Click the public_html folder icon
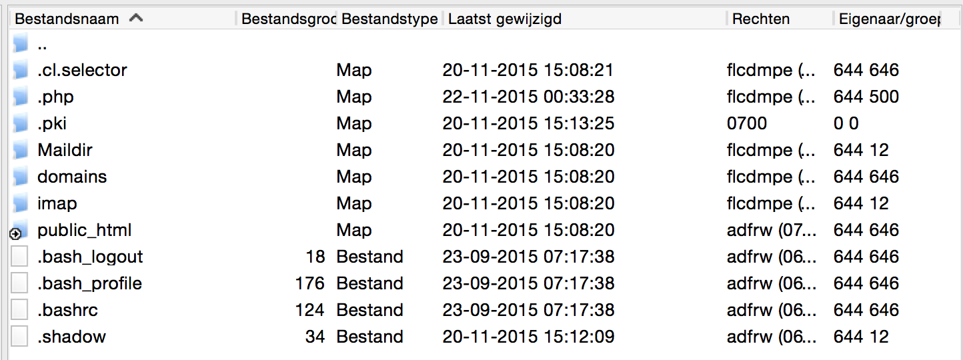 (21, 230)
